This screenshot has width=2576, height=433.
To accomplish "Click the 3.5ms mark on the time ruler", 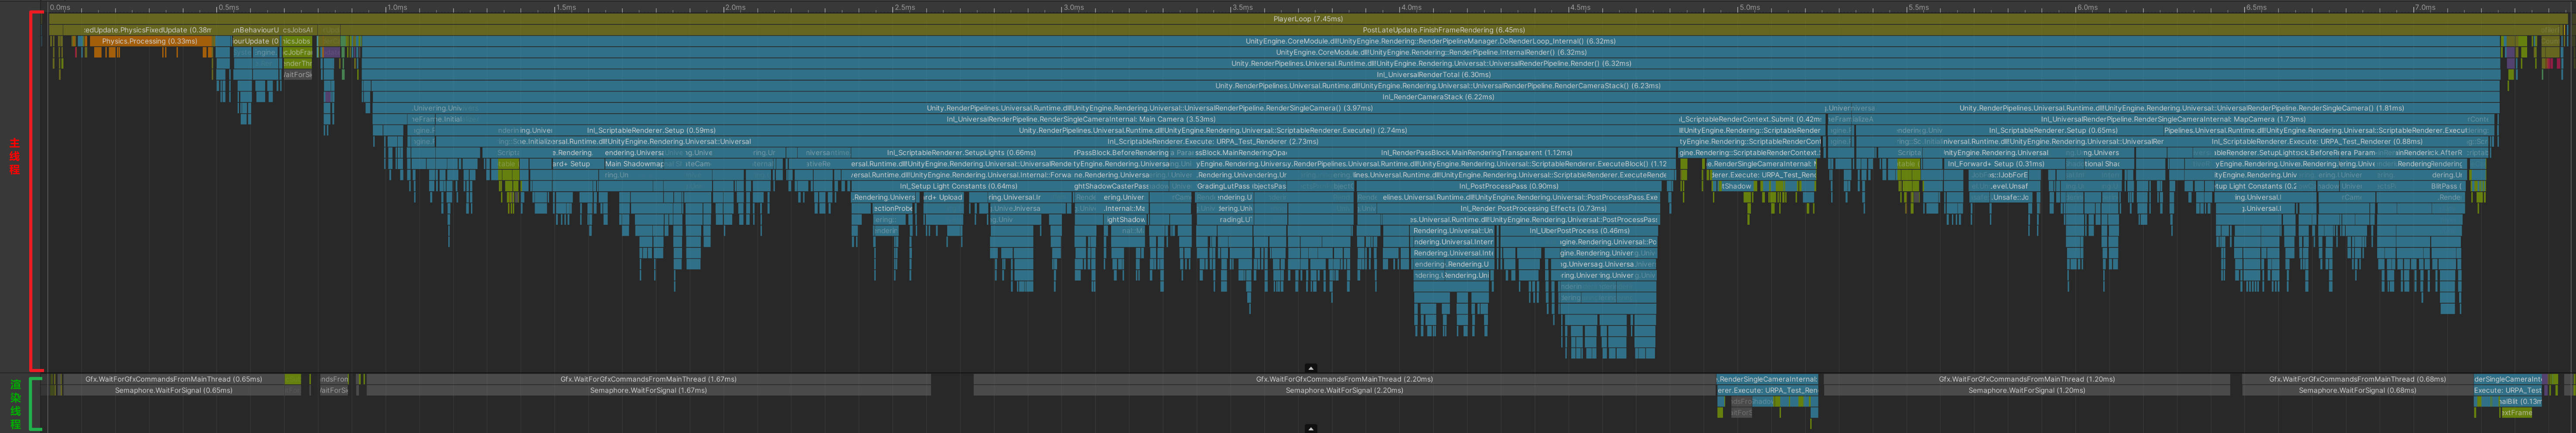I will (1243, 7).
